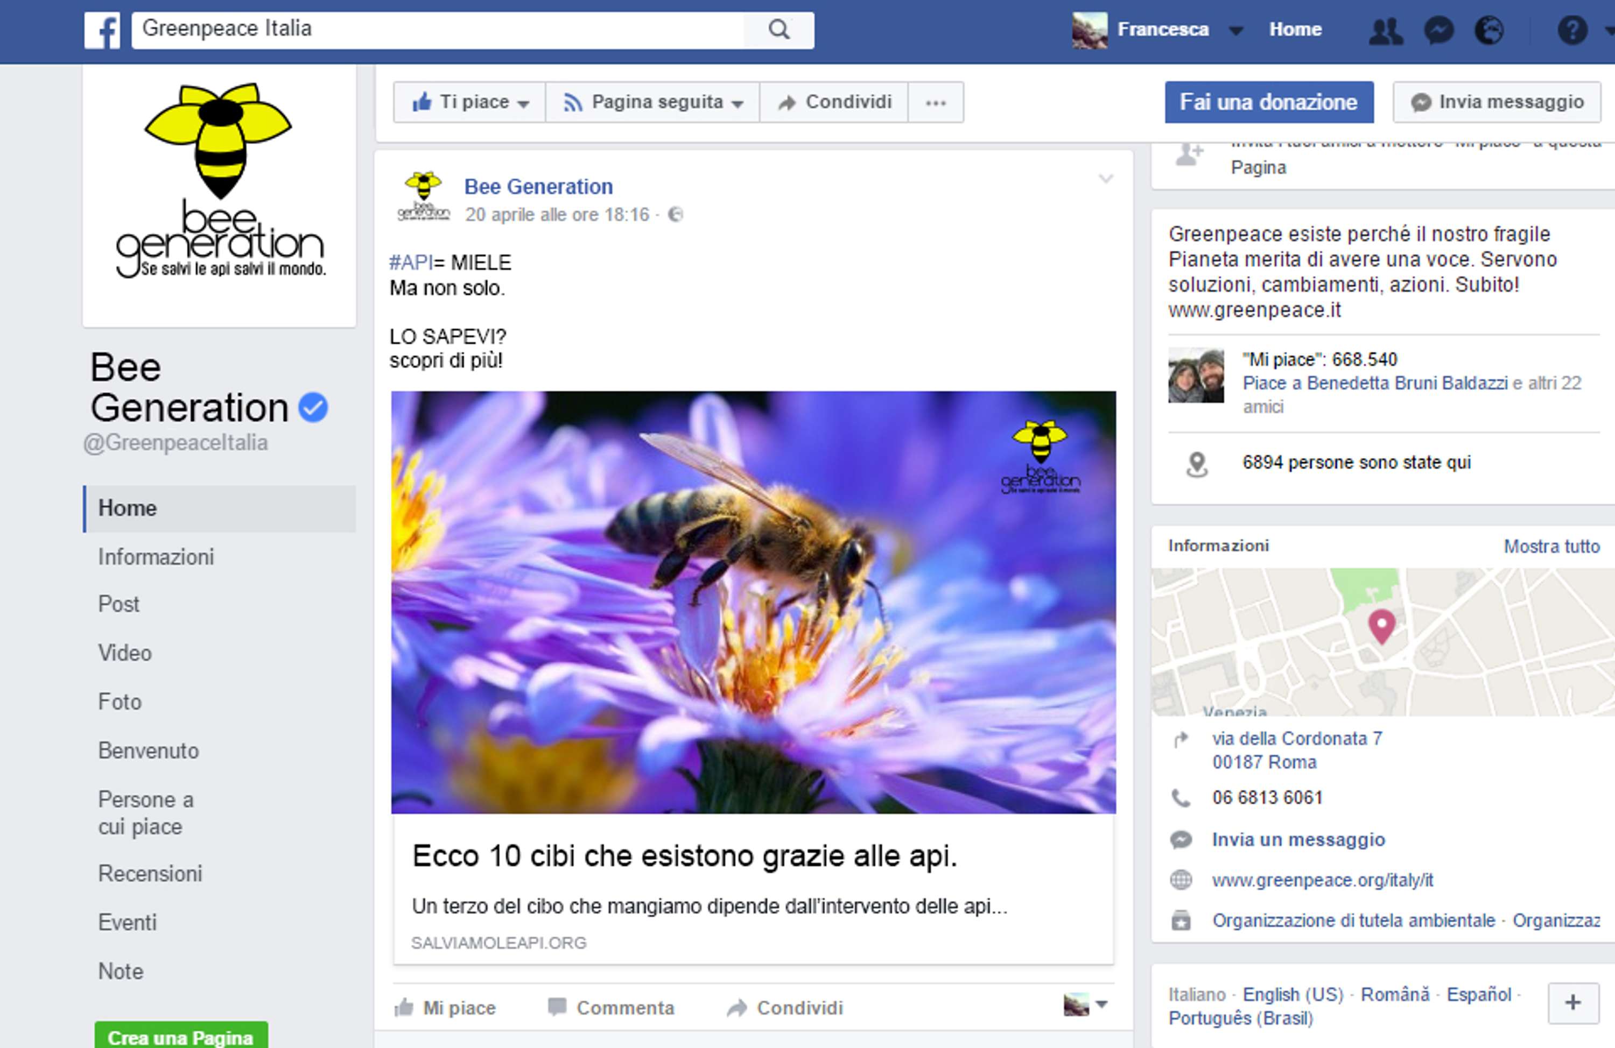Open the Video sidebar section

(x=125, y=653)
